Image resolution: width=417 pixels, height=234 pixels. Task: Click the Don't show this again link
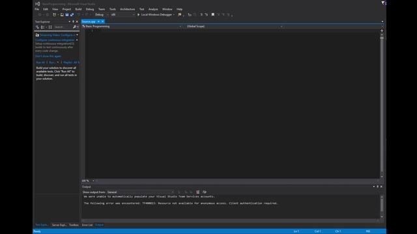pos(48,57)
